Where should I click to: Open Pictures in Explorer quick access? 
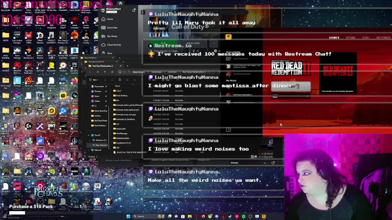[x=97, y=91]
